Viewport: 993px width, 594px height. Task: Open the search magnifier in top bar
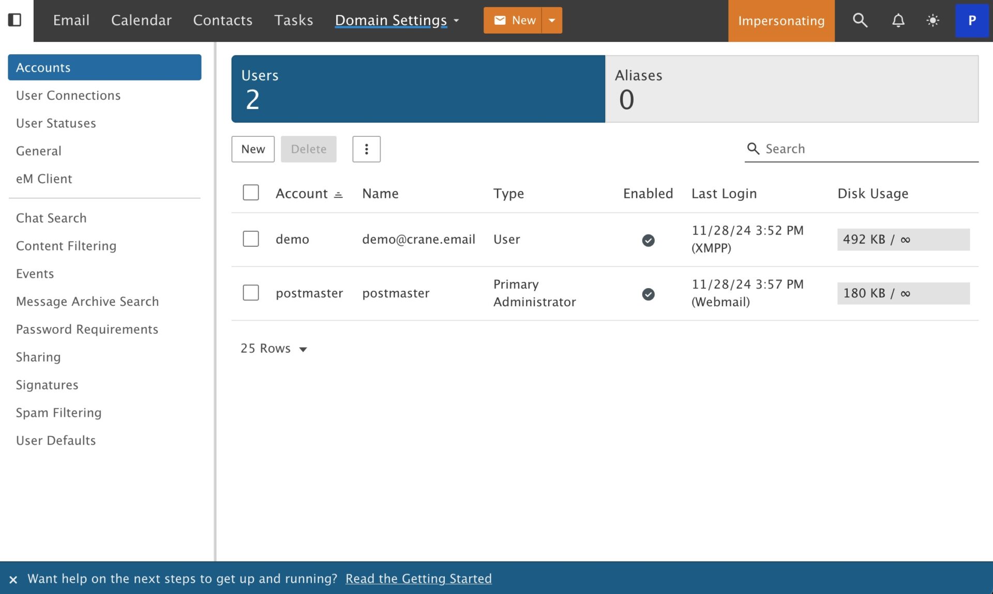[860, 20]
